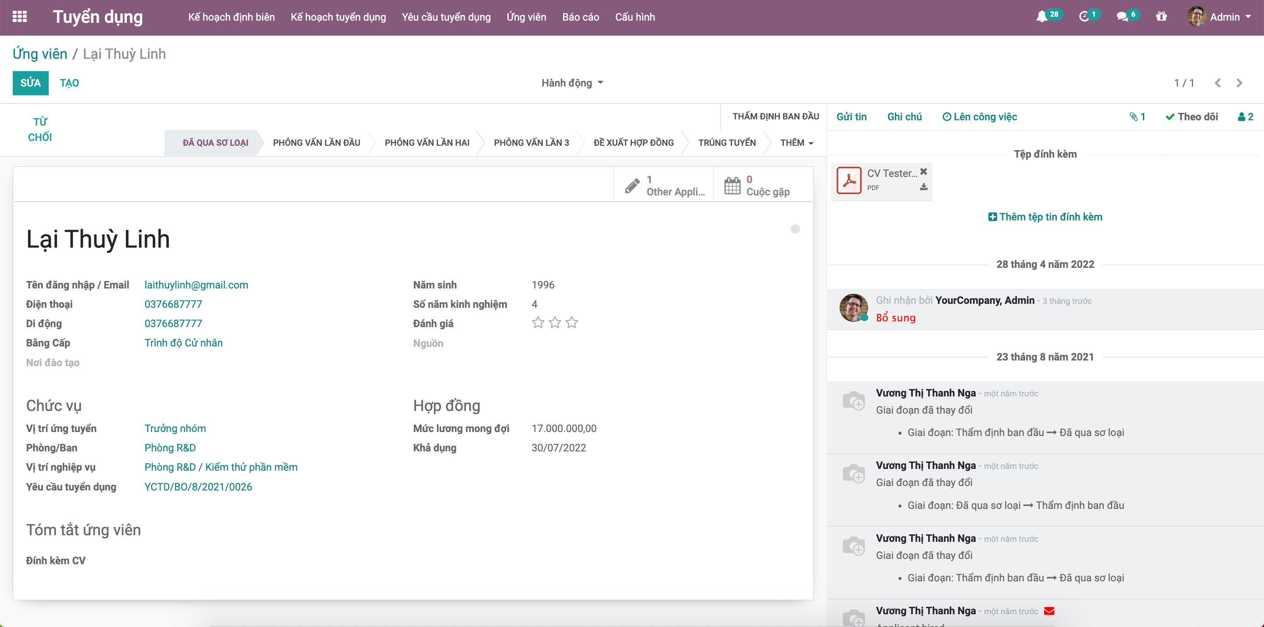The height and width of the screenshot is (627, 1264).
Task: Open the Admin user menu
Action: click(1225, 17)
